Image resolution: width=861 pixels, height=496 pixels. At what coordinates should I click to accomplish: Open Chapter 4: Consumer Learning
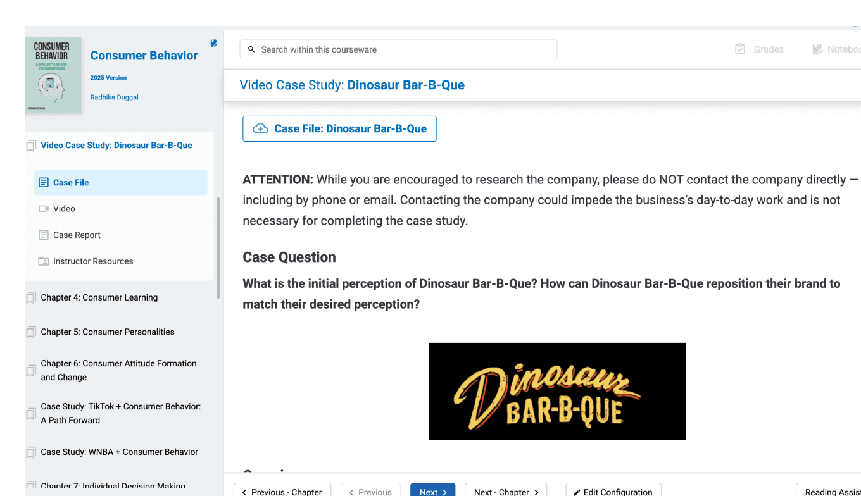coord(99,297)
